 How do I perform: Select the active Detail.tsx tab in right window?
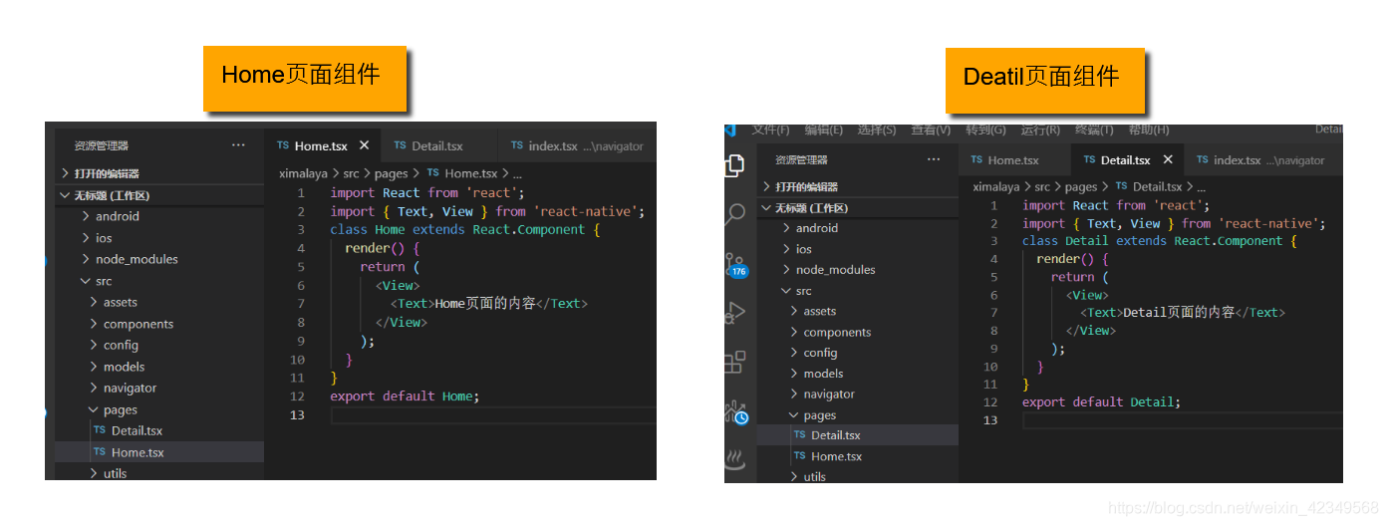[1126, 159]
